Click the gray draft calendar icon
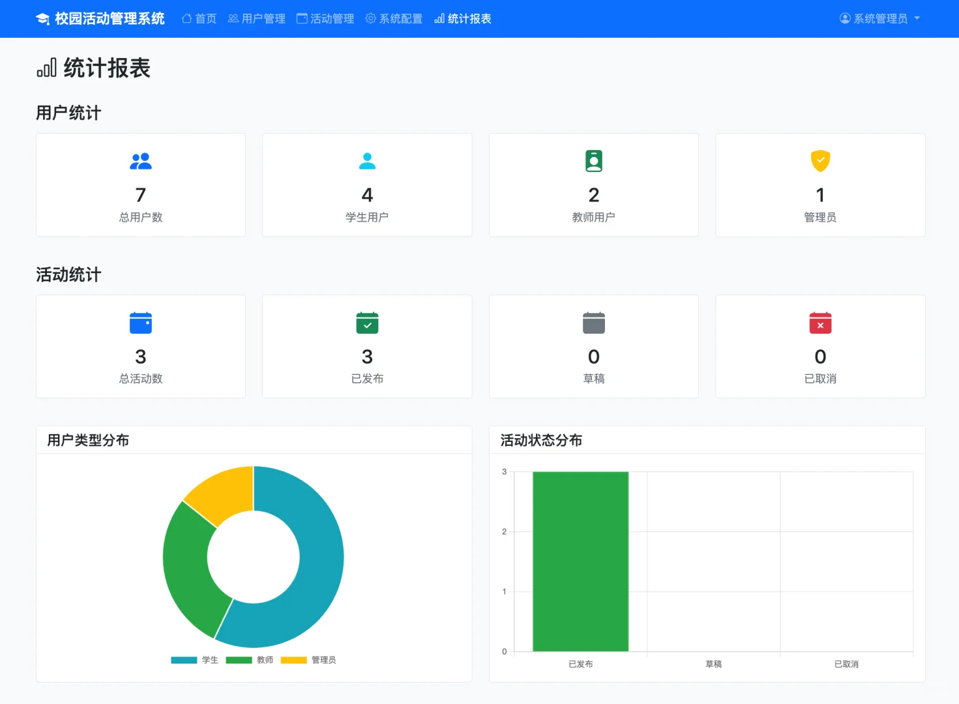 click(593, 323)
